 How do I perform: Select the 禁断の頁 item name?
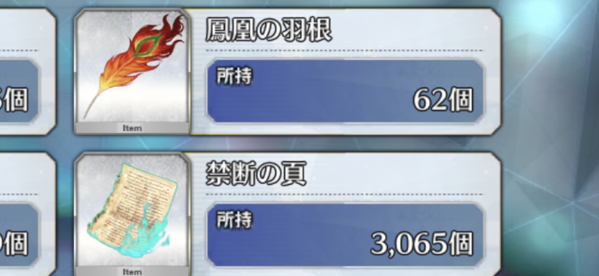click(x=256, y=174)
